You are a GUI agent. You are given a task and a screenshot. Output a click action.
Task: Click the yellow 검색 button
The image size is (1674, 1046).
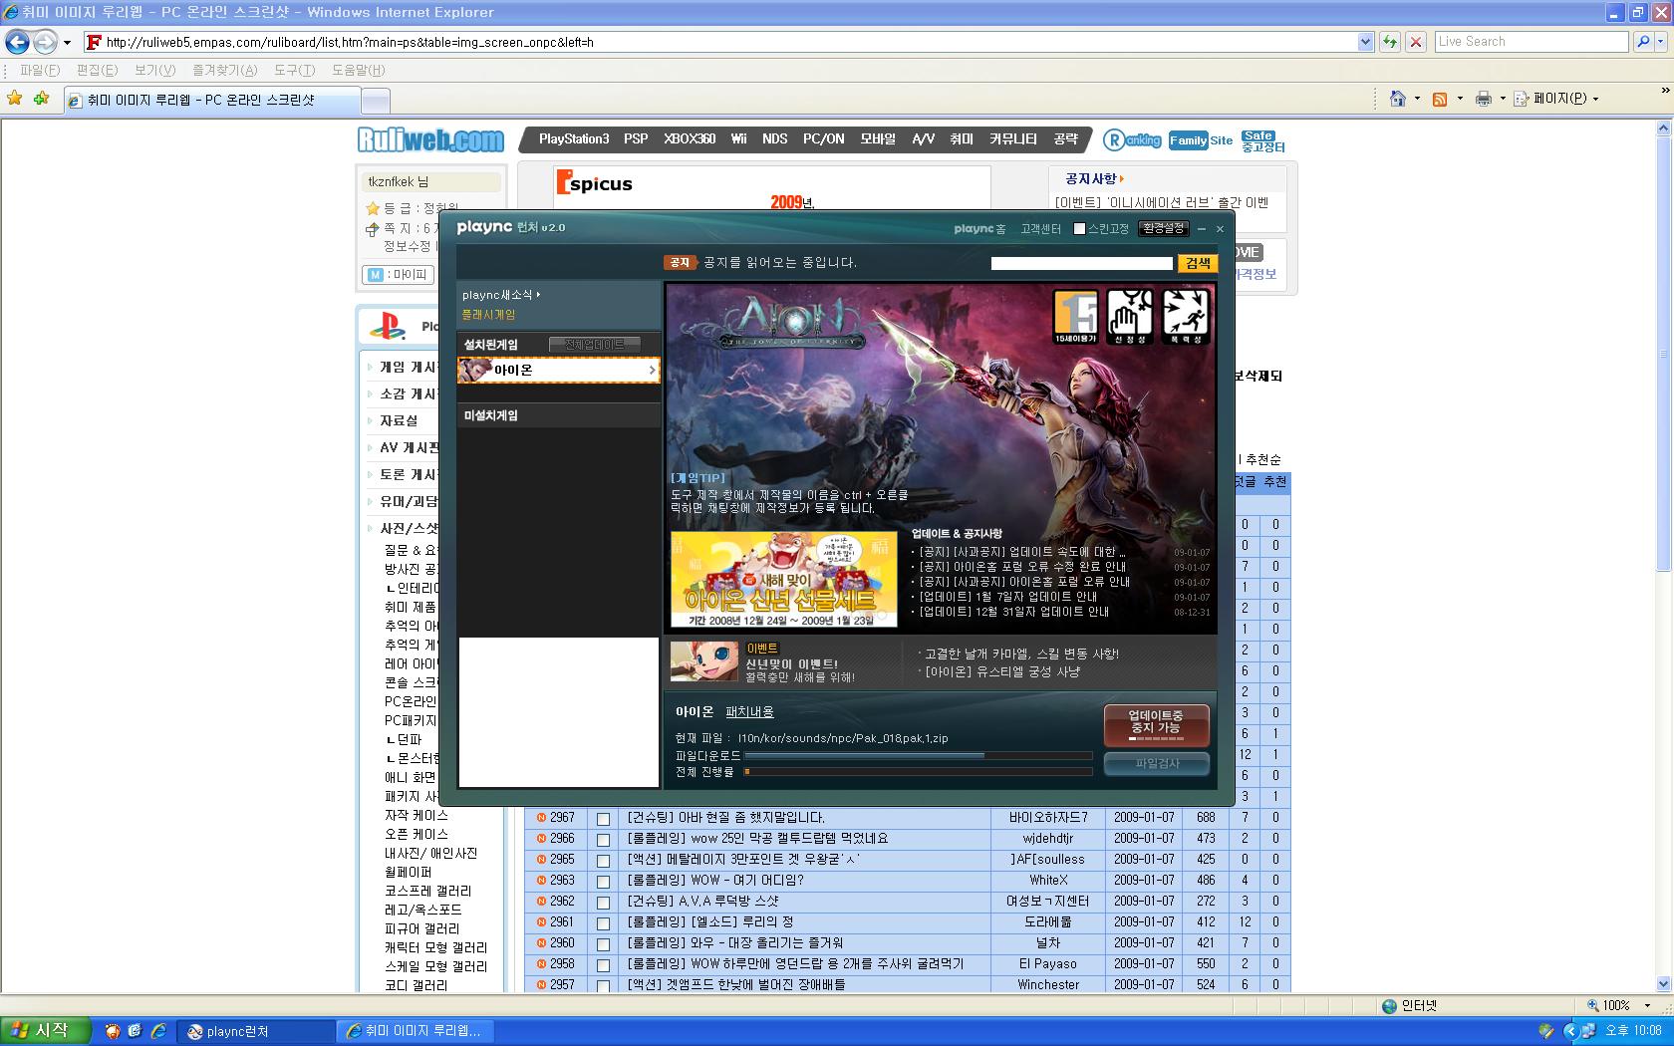(x=1197, y=263)
